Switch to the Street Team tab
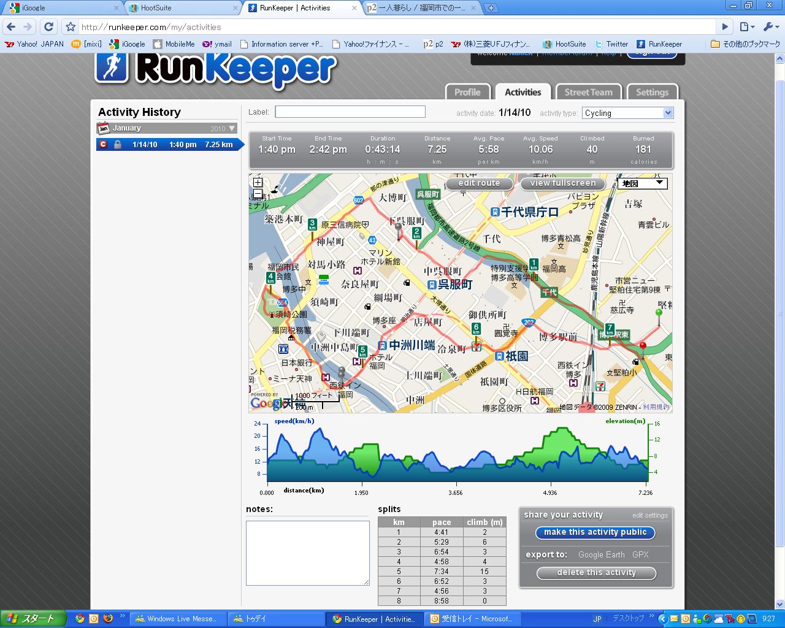 [589, 92]
